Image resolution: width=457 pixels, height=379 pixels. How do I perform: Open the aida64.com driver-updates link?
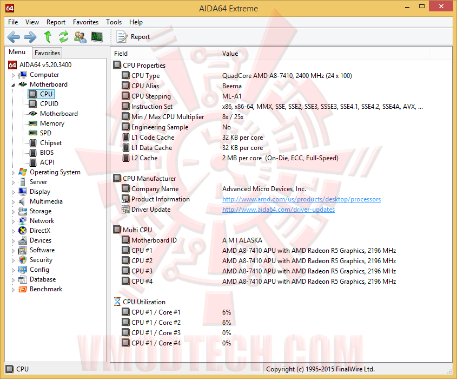point(279,210)
